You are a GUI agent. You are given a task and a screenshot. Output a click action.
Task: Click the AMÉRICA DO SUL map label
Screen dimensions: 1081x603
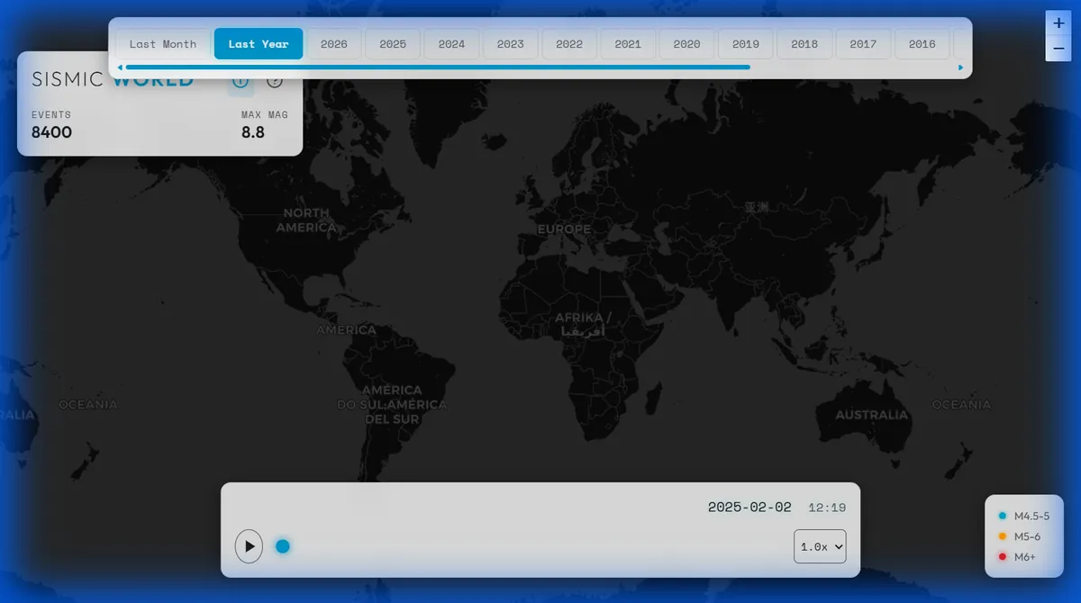coord(392,405)
